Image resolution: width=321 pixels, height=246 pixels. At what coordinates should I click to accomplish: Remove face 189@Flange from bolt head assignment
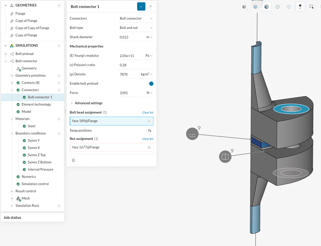point(149,121)
